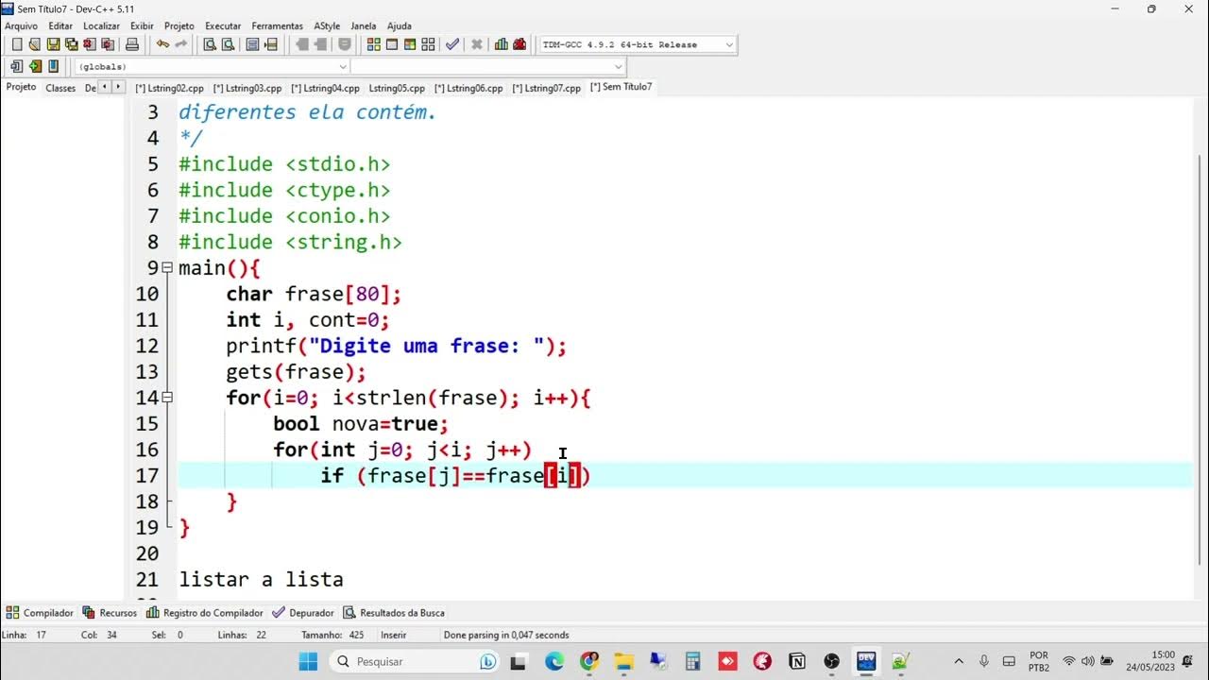Open the Depurador bottom panel tab
The image size is (1209, 680).
[303, 613]
